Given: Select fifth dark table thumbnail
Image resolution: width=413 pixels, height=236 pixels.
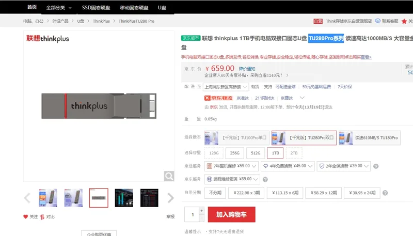Looking at the screenshot, I should tap(149, 198).
